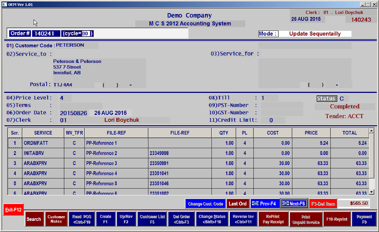Click Del Order button
The image size is (379, 232).
[181, 219]
